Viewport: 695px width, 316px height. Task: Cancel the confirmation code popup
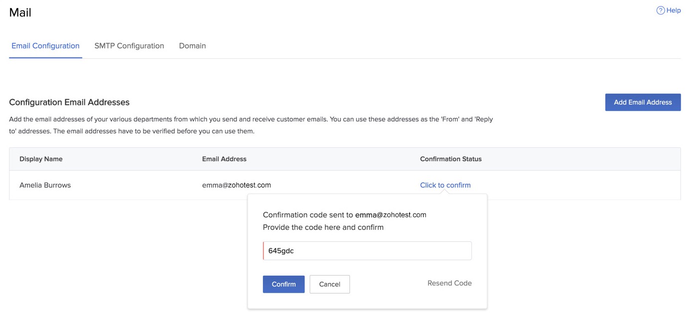[330, 284]
